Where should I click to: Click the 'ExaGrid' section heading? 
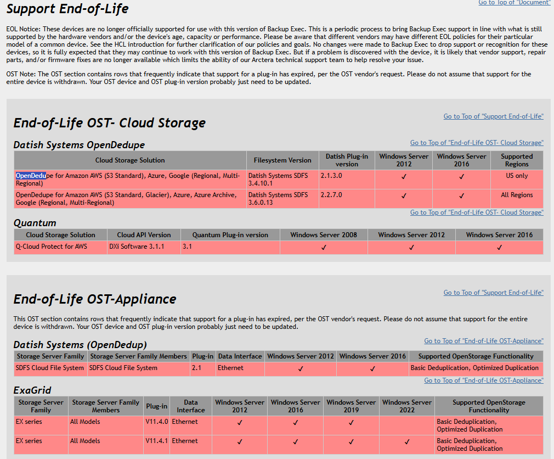pyautogui.click(x=32, y=390)
